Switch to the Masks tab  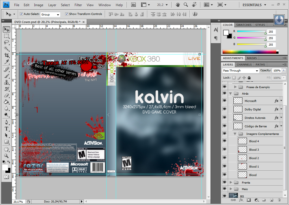click(252, 58)
